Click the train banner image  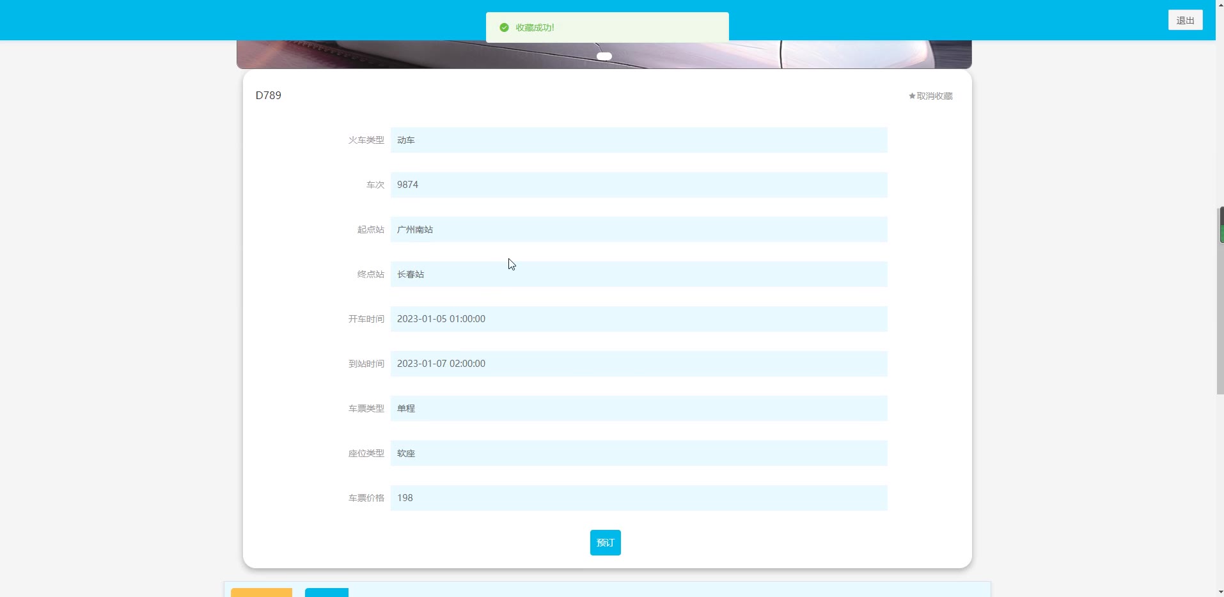(604, 54)
